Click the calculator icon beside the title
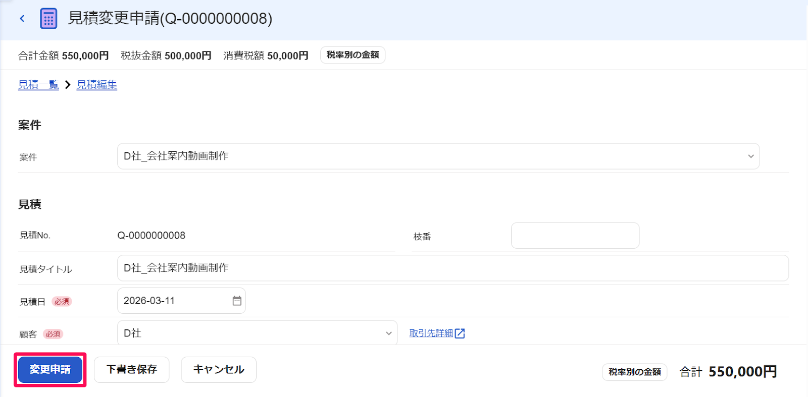Image resolution: width=808 pixels, height=397 pixels. pos(48,19)
